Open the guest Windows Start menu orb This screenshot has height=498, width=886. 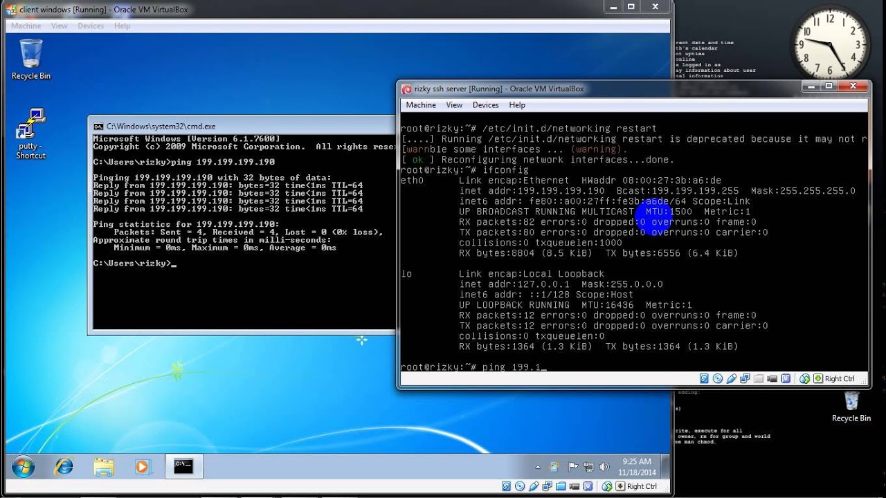coord(23,466)
